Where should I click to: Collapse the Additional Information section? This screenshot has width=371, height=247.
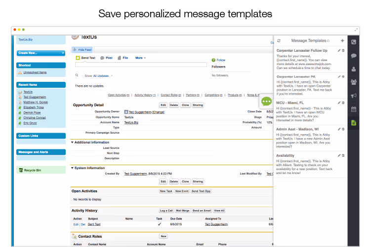[x=72, y=142]
